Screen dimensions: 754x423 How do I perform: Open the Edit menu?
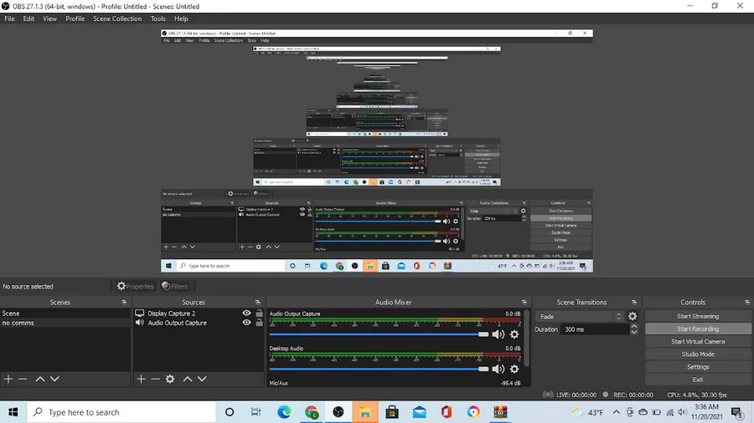click(28, 18)
